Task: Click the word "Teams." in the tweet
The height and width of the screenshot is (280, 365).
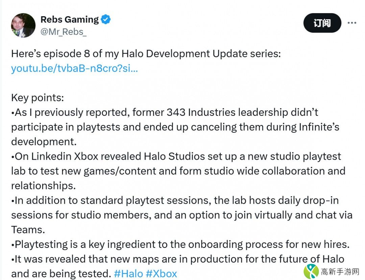Action: pos(28,230)
